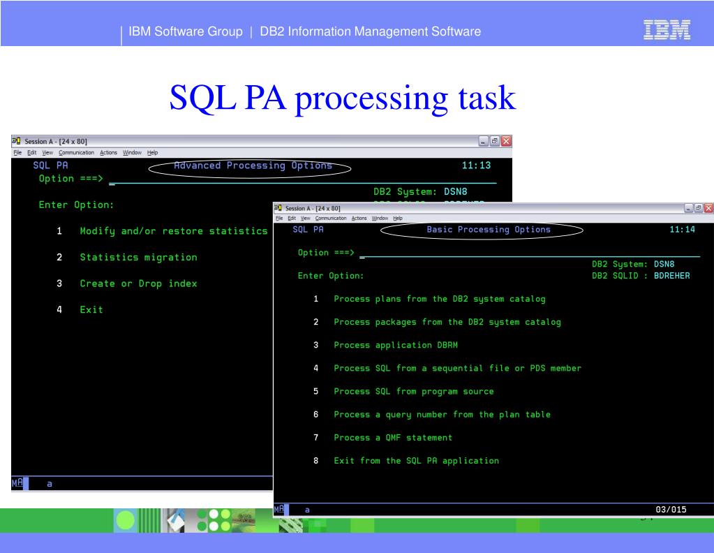The width and height of the screenshot is (714, 553).
Task: Select 'Process plans from the DB2 system catalog'
Action: click(x=440, y=300)
